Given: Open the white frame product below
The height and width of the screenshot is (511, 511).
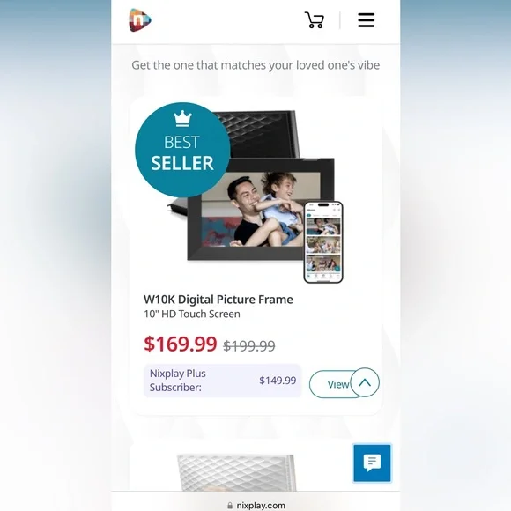Looking at the screenshot, I should click(x=236, y=472).
